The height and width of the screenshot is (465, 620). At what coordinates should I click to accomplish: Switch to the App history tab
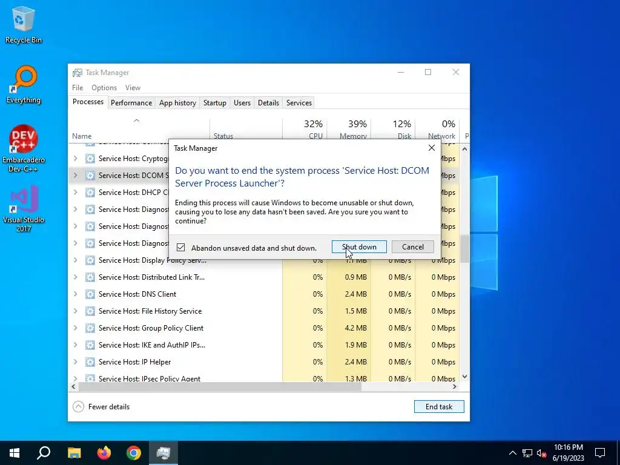[x=177, y=103]
